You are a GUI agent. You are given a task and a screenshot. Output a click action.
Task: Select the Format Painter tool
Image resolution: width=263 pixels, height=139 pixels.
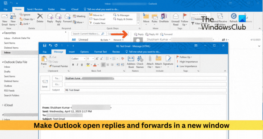point(58,66)
